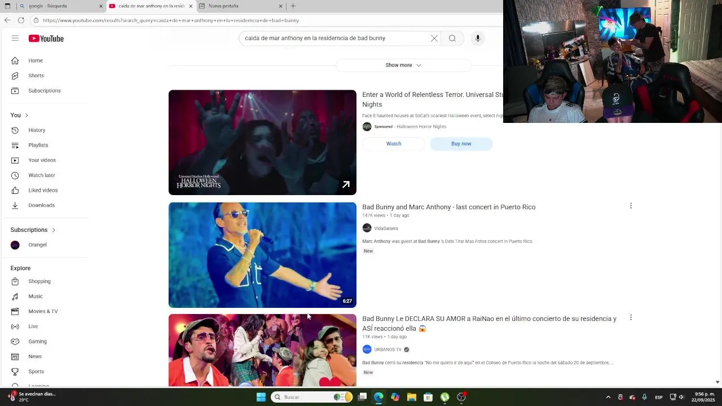Click the URBANOS TV channel avatar

click(x=367, y=349)
